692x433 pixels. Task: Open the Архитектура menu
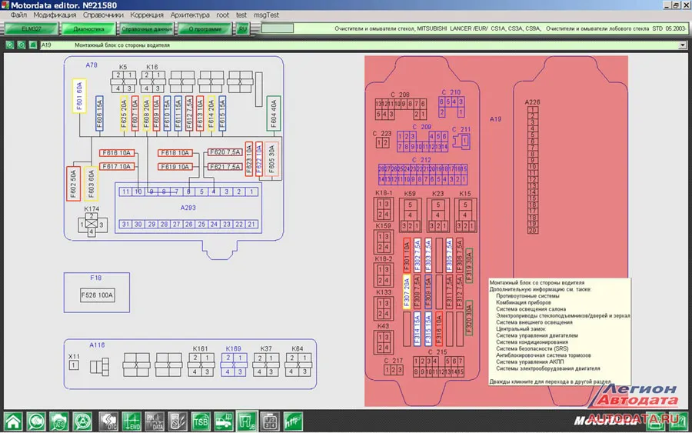[x=190, y=15]
